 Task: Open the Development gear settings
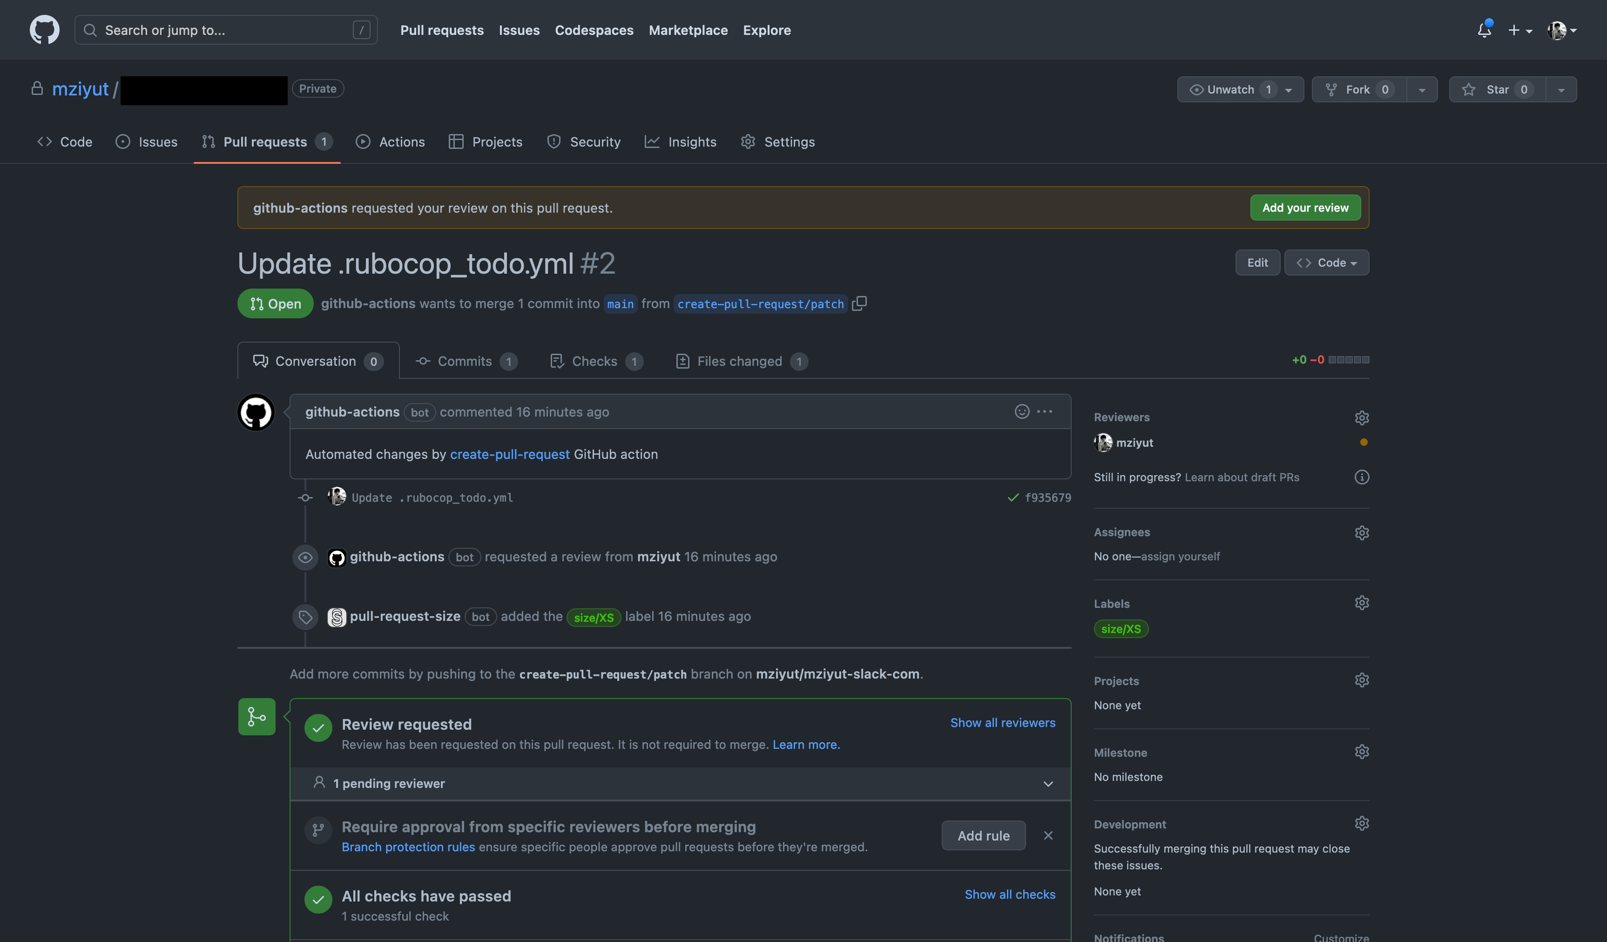(x=1362, y=823)
